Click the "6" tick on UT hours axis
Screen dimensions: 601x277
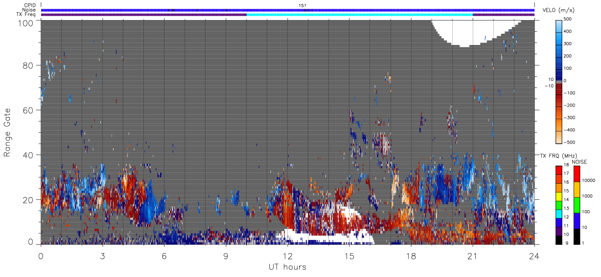[164, 255]
